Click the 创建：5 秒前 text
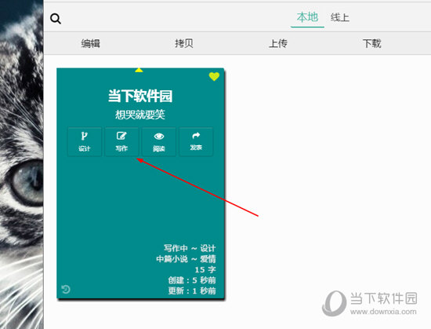The width and height of the screenshot is (431, 329). [192, 280]
